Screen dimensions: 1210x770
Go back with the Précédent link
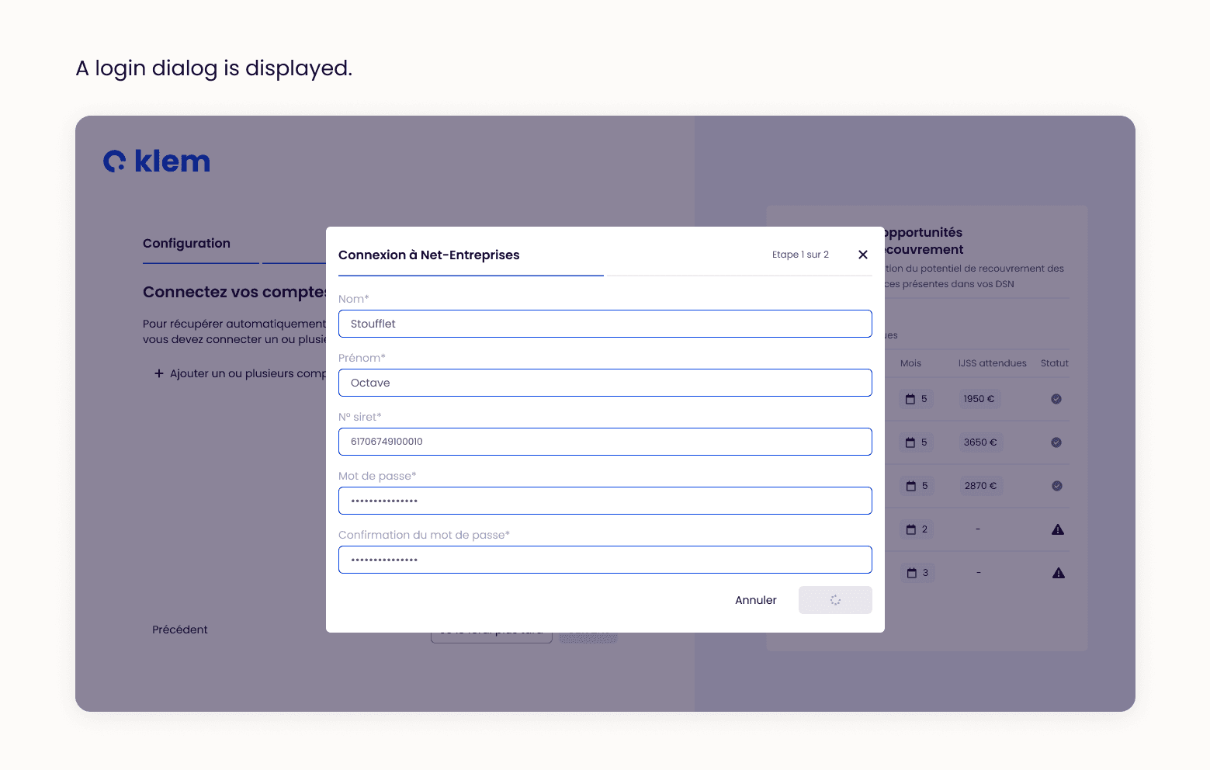tap(180, 630)
